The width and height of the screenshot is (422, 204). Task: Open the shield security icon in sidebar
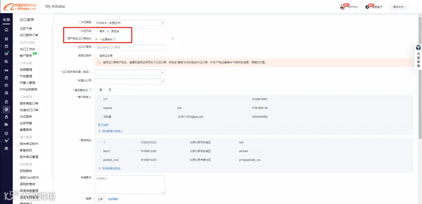(x=7, y=133)
